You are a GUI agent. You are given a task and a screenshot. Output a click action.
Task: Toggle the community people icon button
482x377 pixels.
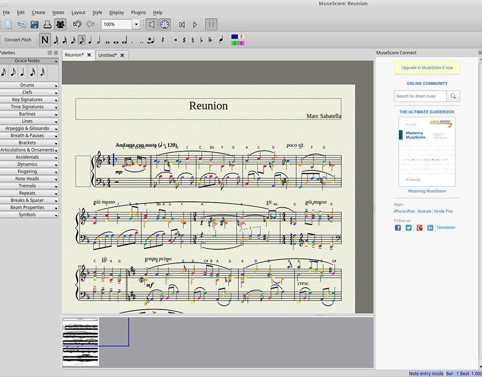[x=61, y=24]
